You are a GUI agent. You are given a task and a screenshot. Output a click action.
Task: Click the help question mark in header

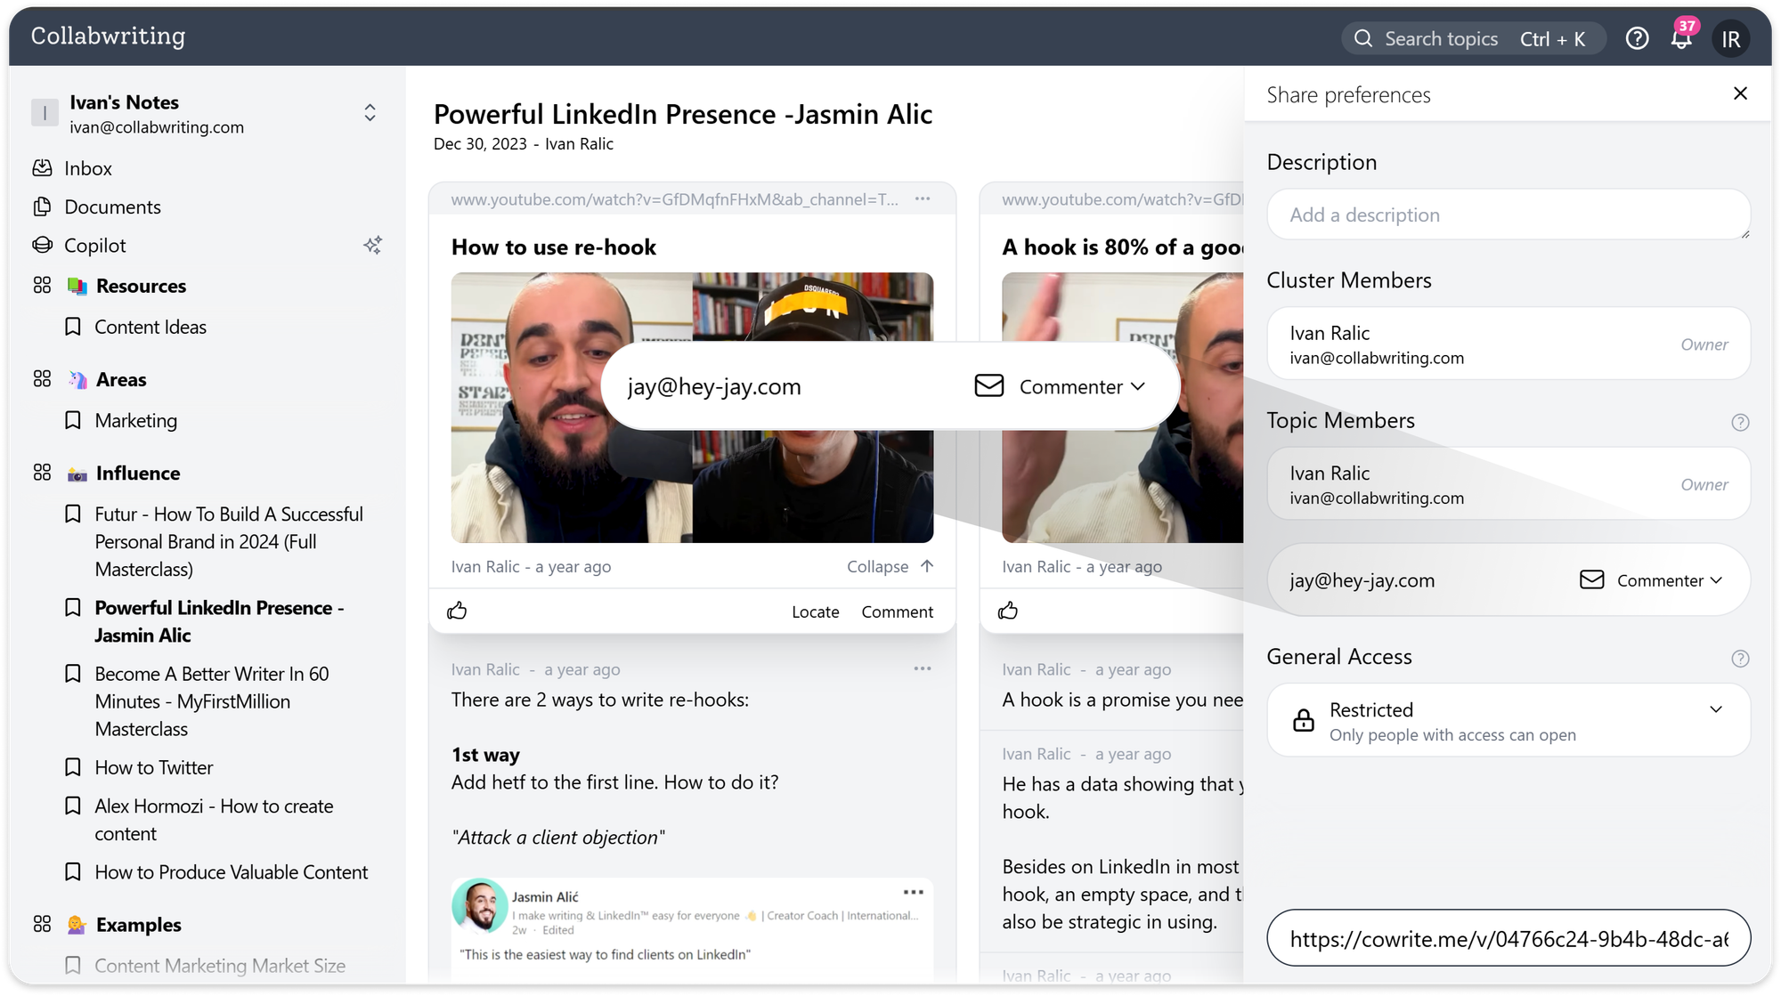click(x=1637, y=38)
